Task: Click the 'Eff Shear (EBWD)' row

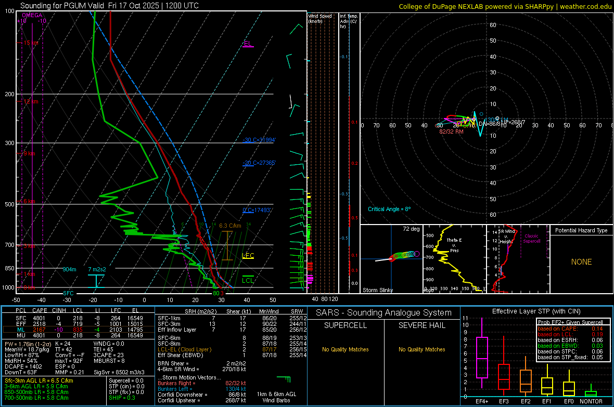Action: (x=231, y=355)
